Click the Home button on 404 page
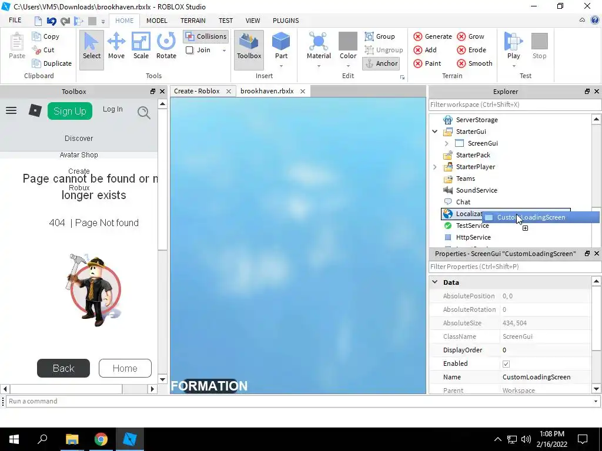602x451 pixels. tap(125, 368)
